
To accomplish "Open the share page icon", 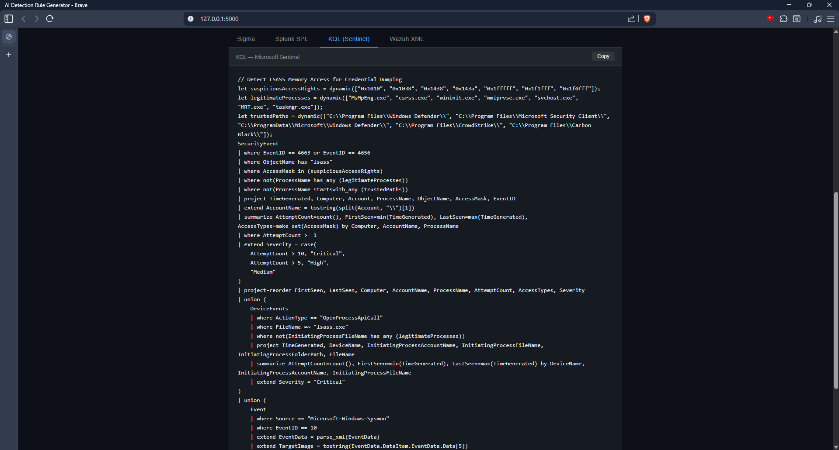I will coord(631,19).
